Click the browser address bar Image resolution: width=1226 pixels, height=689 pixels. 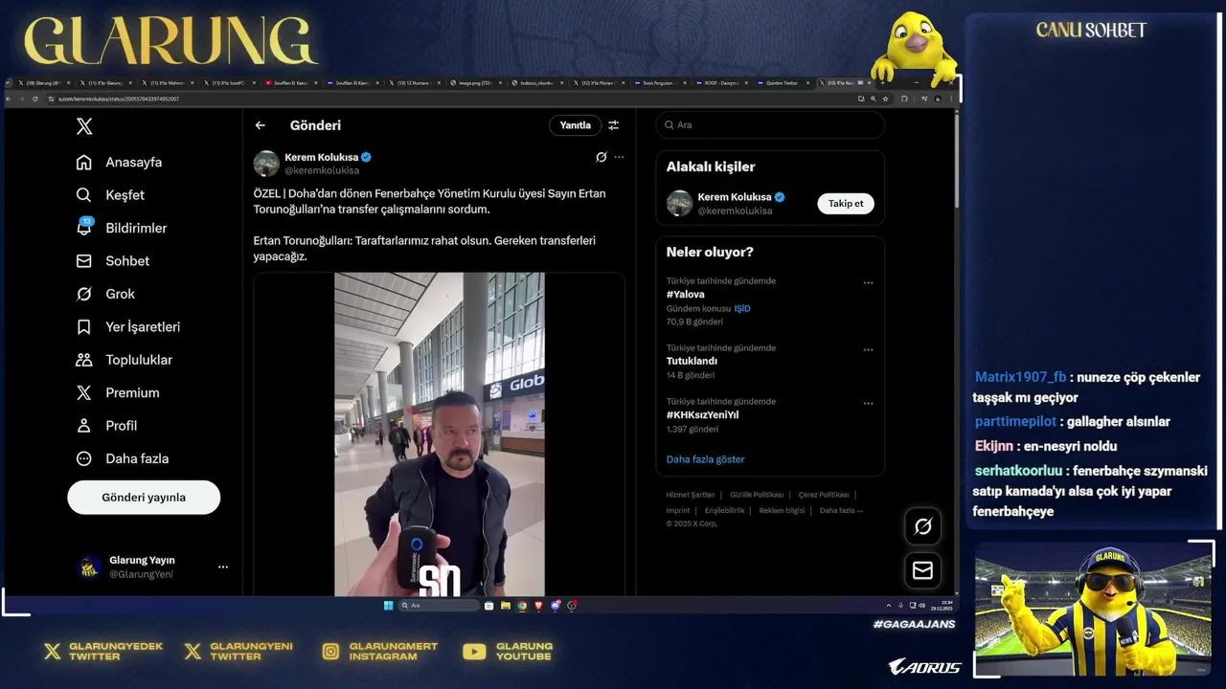coord(450,99)
